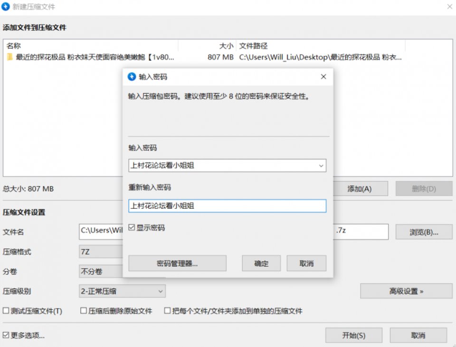Click the 大小 column header
The image size is (456, 347).
pyautogui.click(x=226, y=46)
